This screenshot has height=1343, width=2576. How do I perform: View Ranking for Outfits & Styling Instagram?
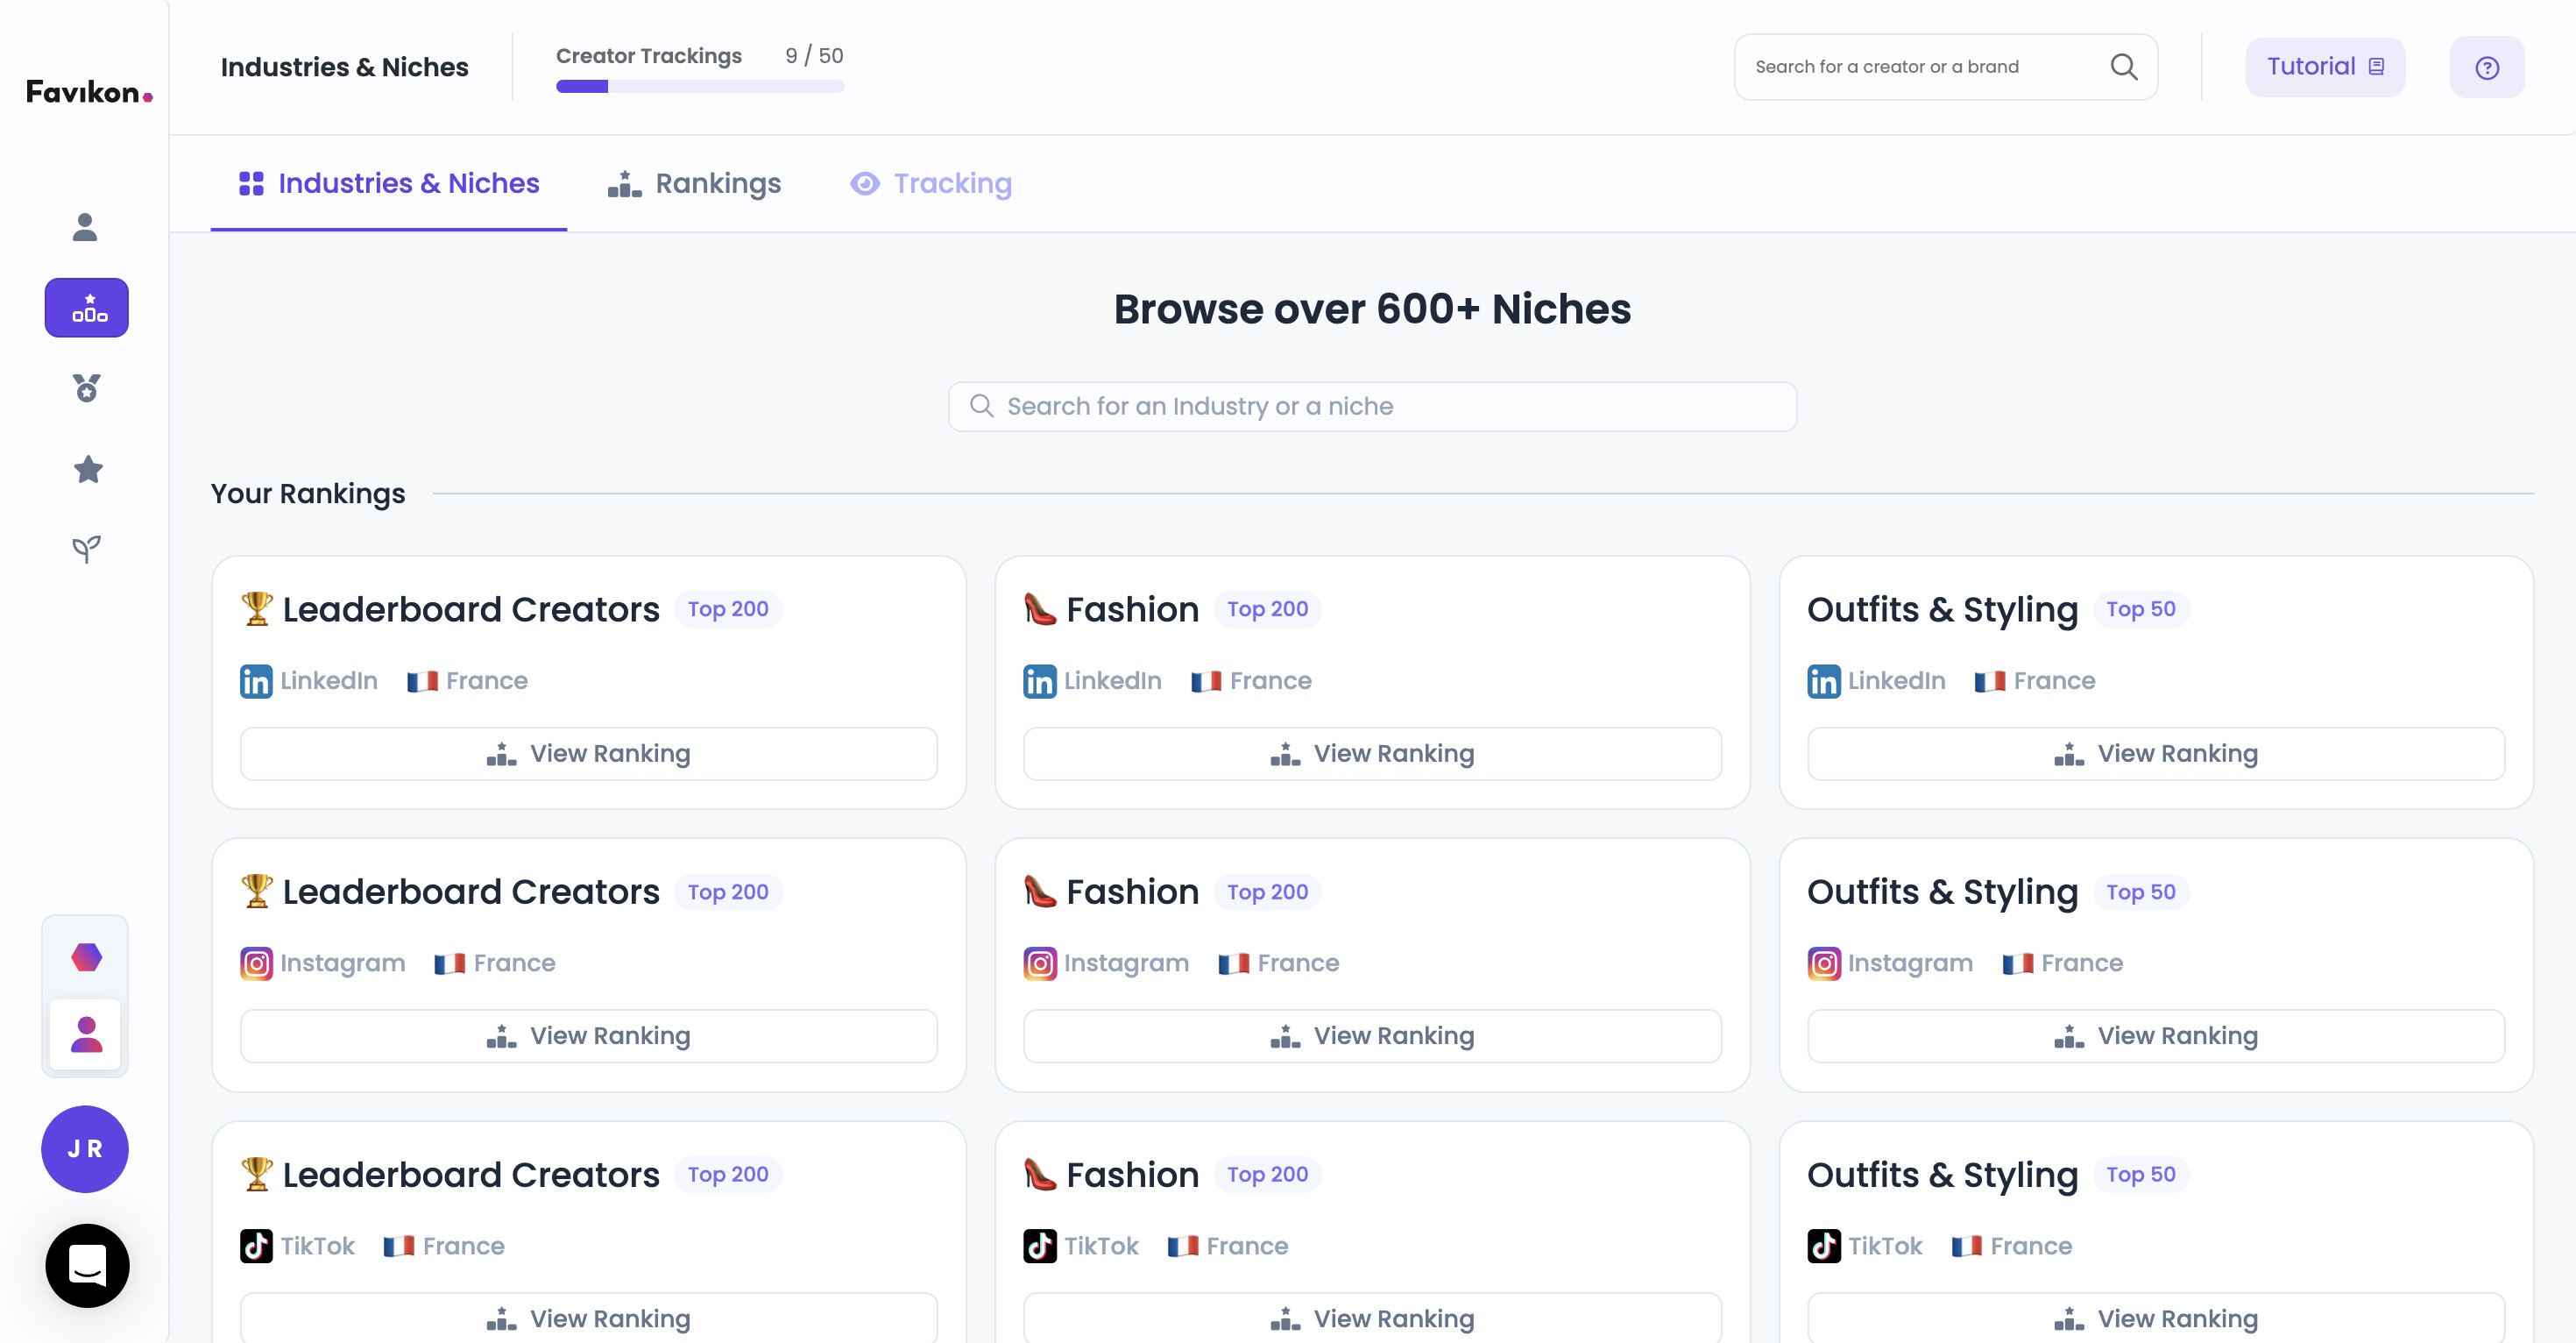2155,1036
